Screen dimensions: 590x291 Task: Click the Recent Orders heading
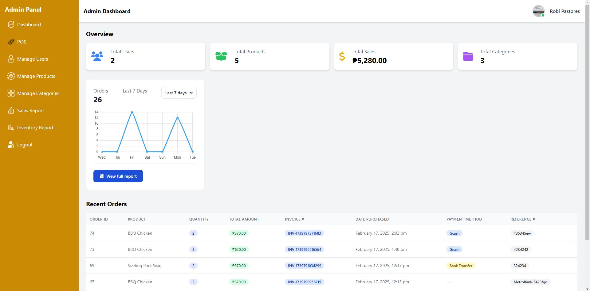click(x=106, y=204)
